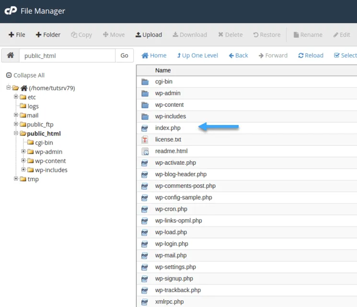Image resolution: width=357 pixels, height=307 pixels.
Task: Click the home icon beside path field
Action: click(11, 55)
